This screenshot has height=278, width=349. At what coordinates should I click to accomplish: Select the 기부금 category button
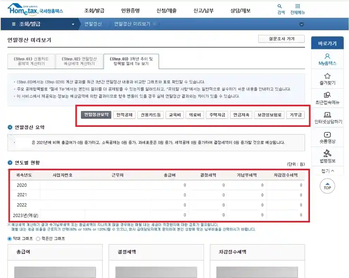tap(296, 115)
